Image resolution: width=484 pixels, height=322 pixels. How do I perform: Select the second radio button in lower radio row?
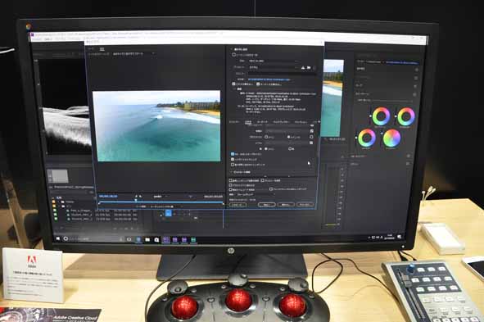(x=290, y=149)
